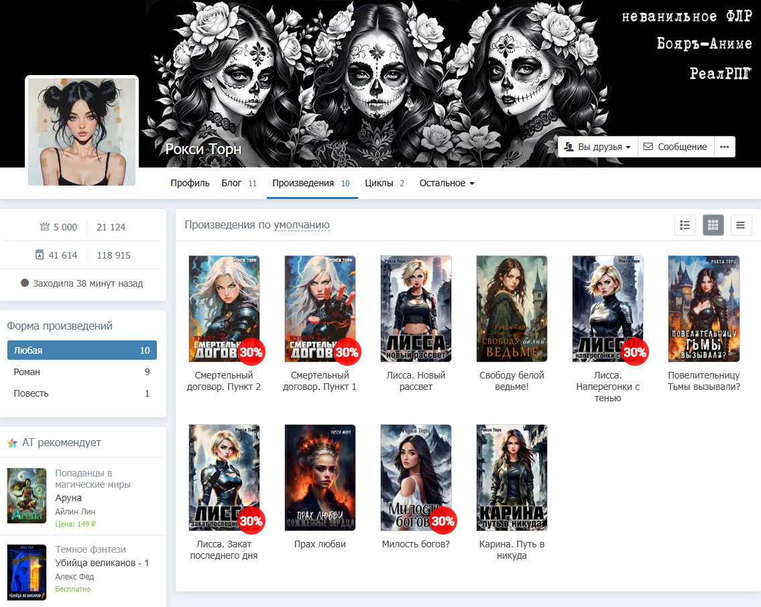Click the online status dot near Заходила

coord(25,283)
